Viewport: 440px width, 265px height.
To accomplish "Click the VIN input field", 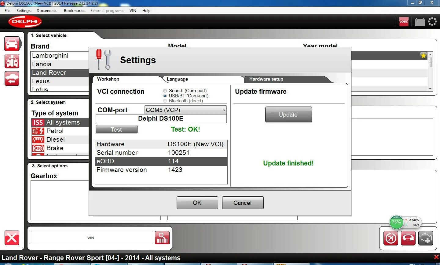I will pos(91,238).
